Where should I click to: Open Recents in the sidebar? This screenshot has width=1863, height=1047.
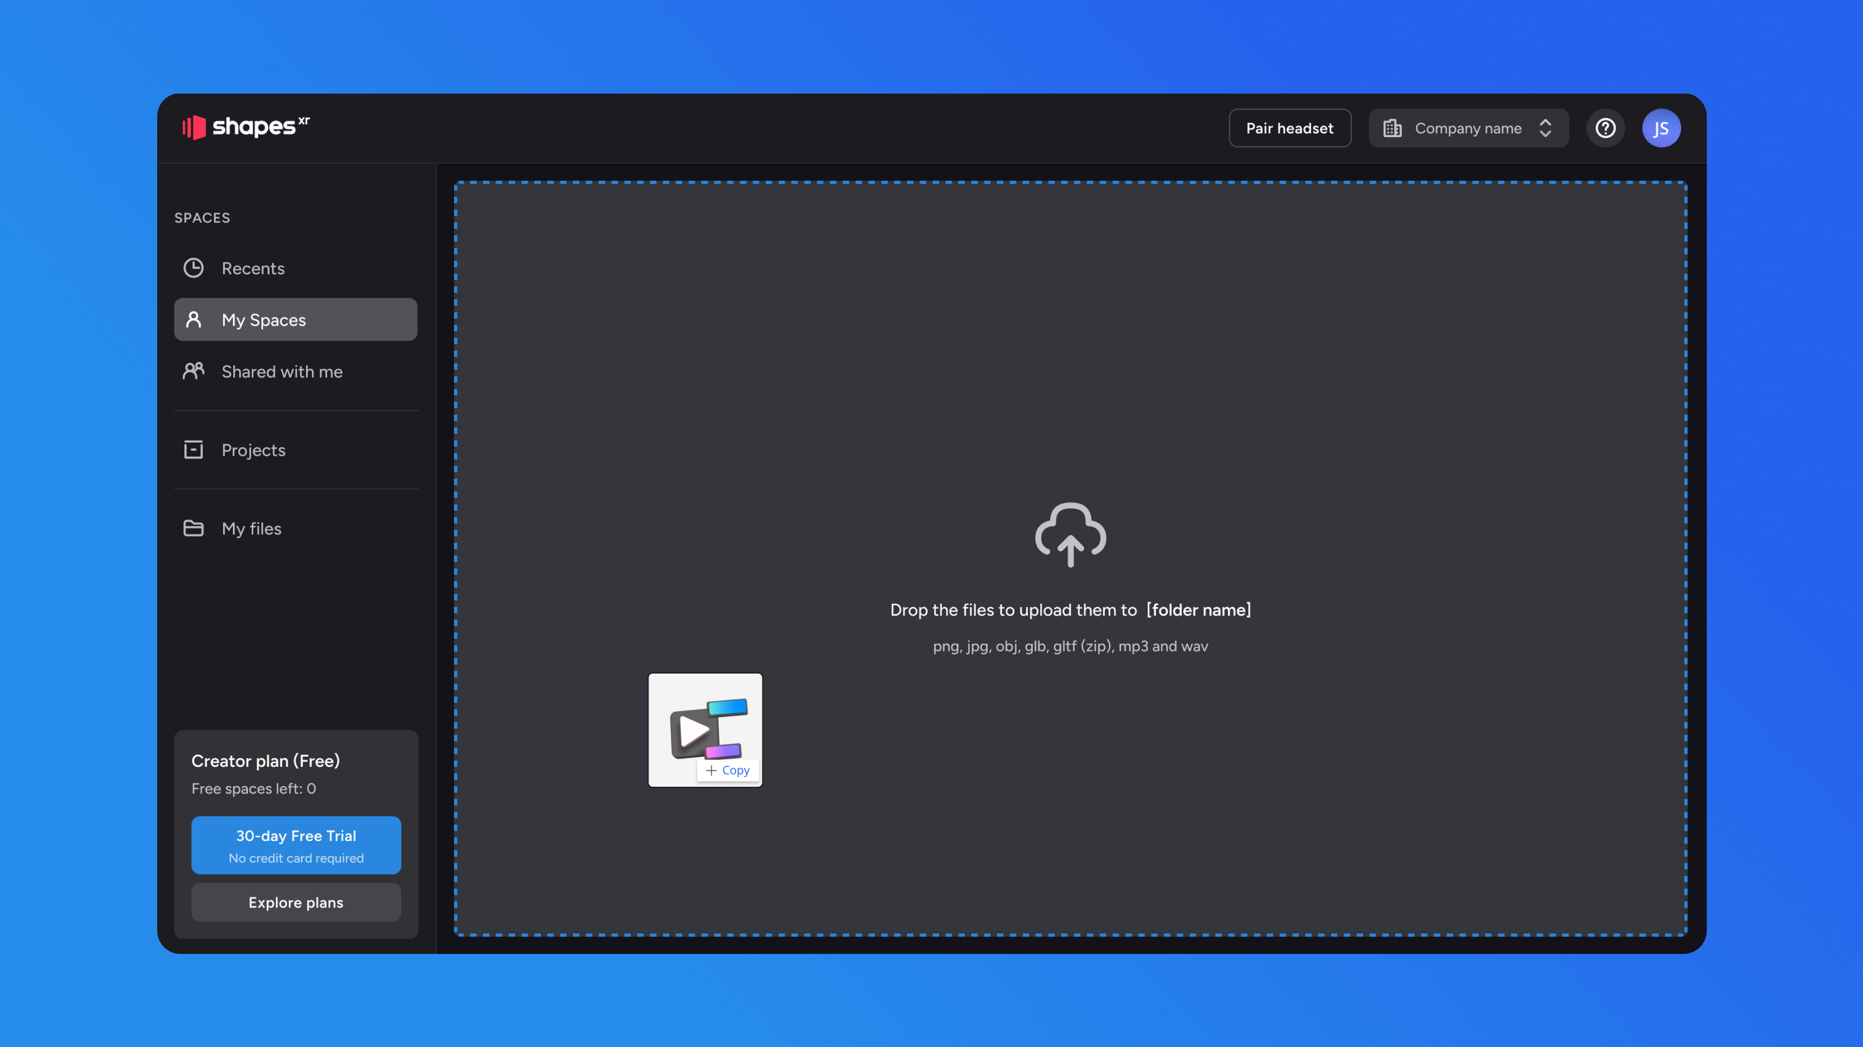(295, 268)
